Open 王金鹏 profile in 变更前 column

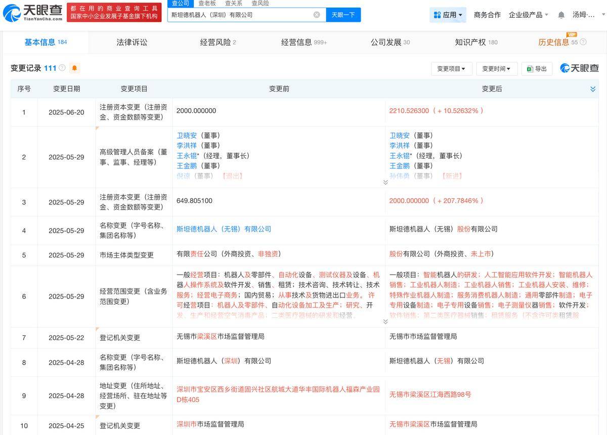tap(187, 166)
